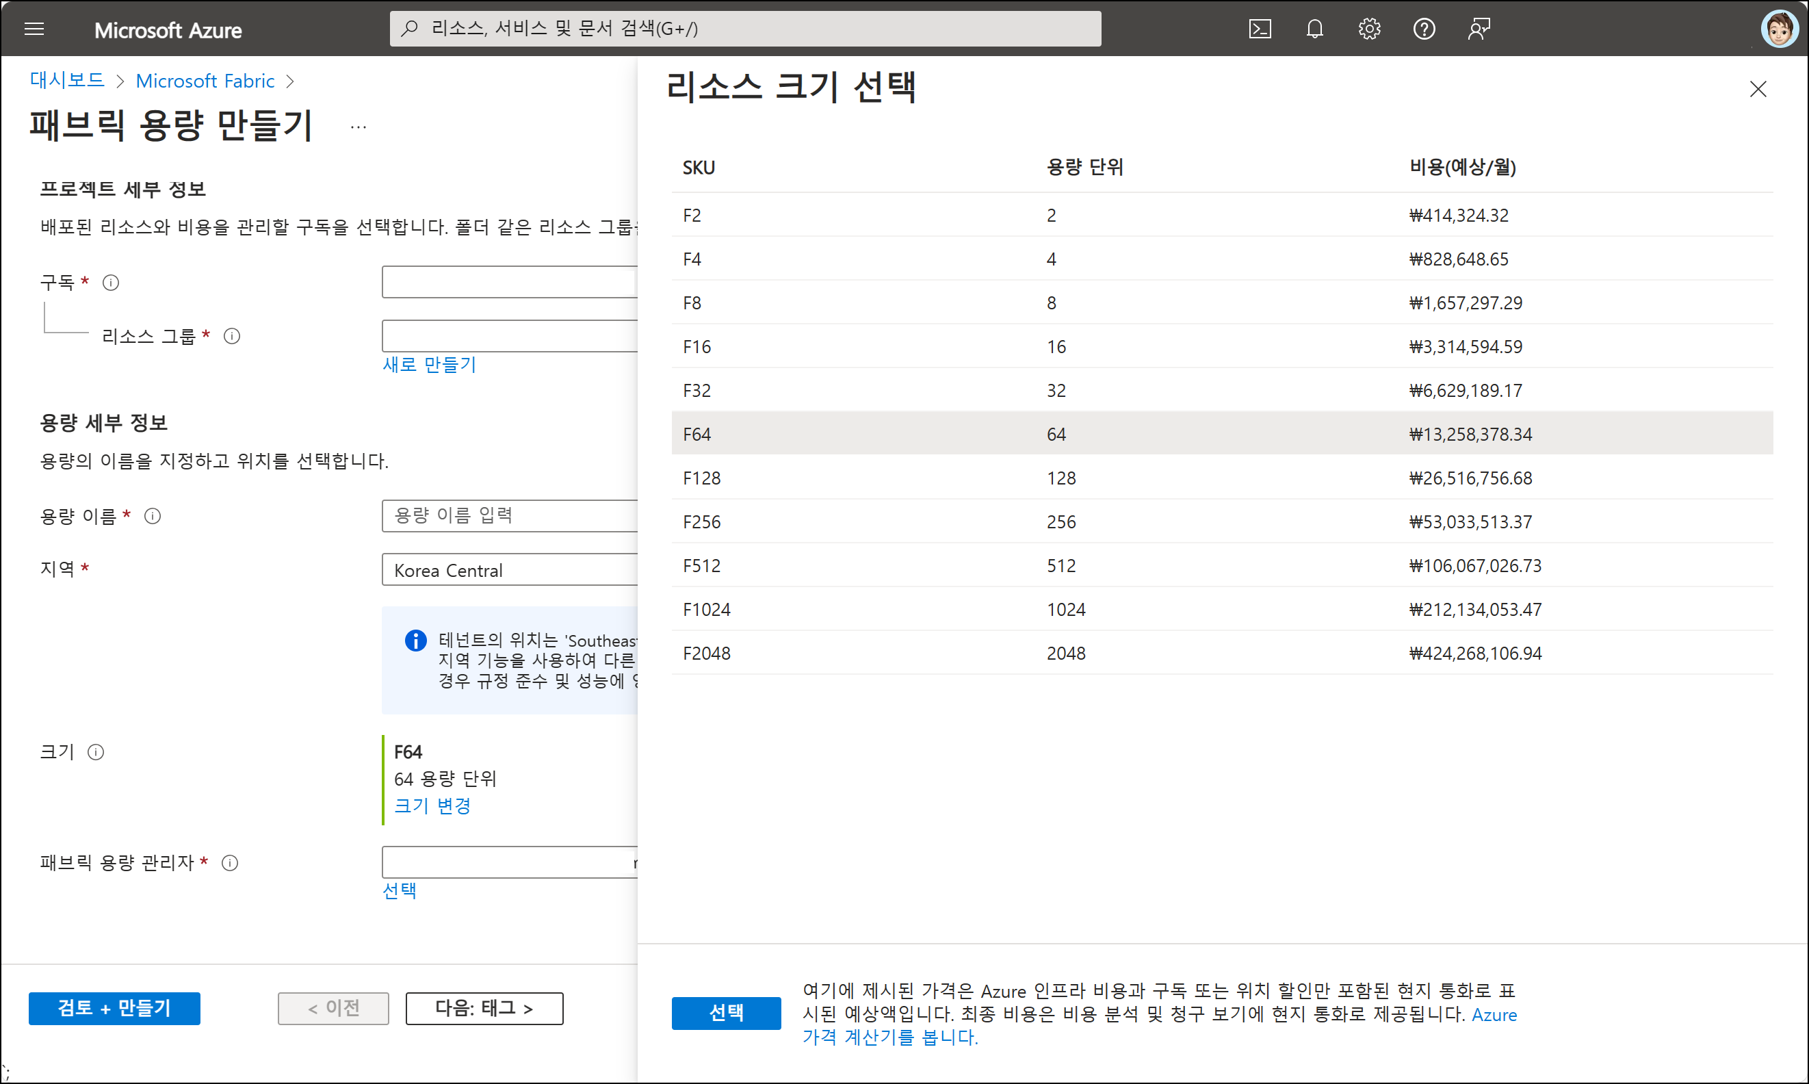Open the portal settings gear
This screenshot has width=1809, height=1084.
pos(1369,29)
